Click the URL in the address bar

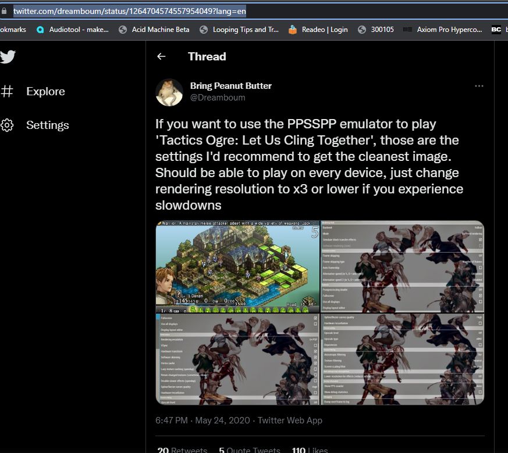coord(130,11)
